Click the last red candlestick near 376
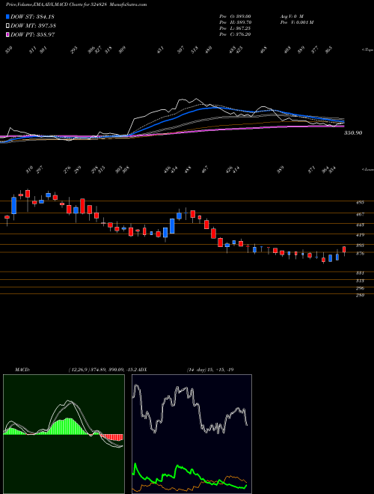Screen dimensions: 374x494 tap(344, 249)
